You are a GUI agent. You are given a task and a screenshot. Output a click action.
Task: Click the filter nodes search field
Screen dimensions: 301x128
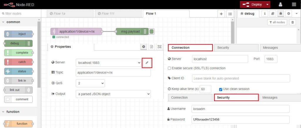point(21,14)
